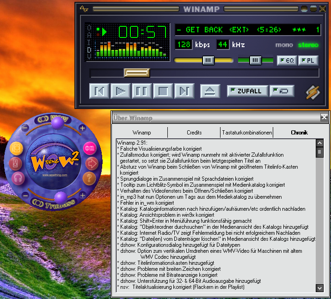The image size is (331, 299).
Task: Toggle the repeat button next to ZUFALL
Action: click(282, 91)
